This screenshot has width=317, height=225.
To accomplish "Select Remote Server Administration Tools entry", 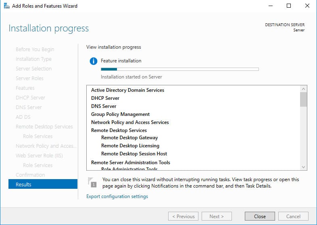I will tap(131, 163).
